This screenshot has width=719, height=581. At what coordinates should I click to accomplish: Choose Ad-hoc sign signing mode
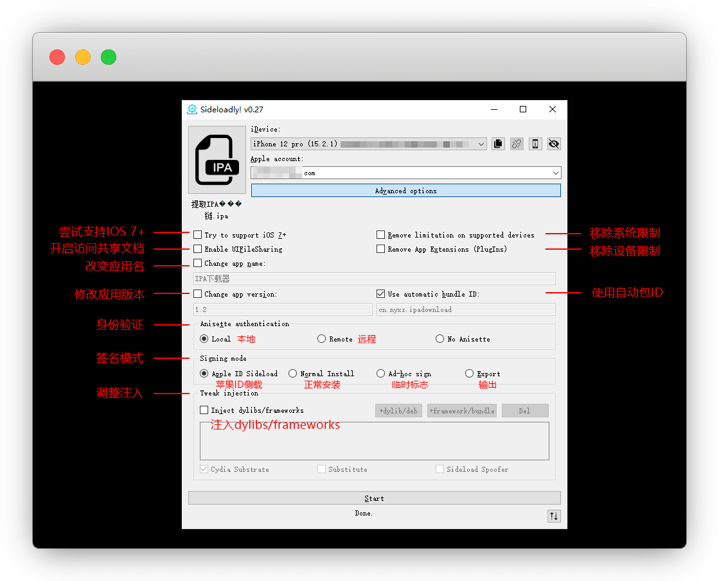[x=380, y=374]
